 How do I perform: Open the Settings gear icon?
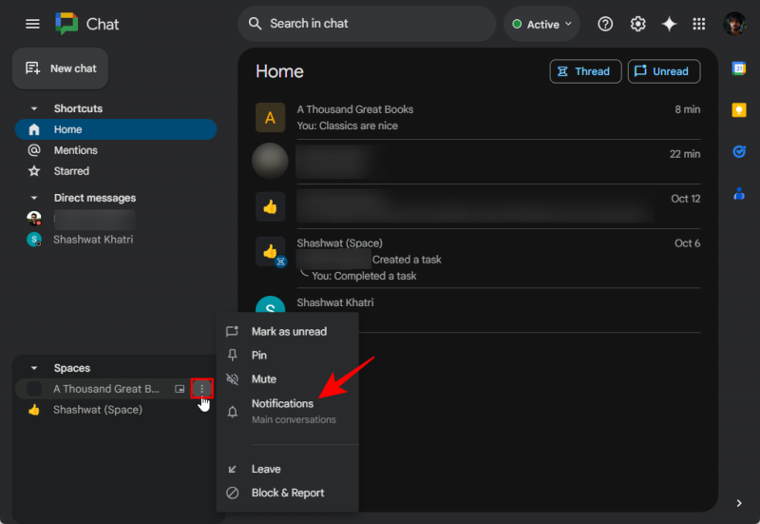click(x=638, y=24)
